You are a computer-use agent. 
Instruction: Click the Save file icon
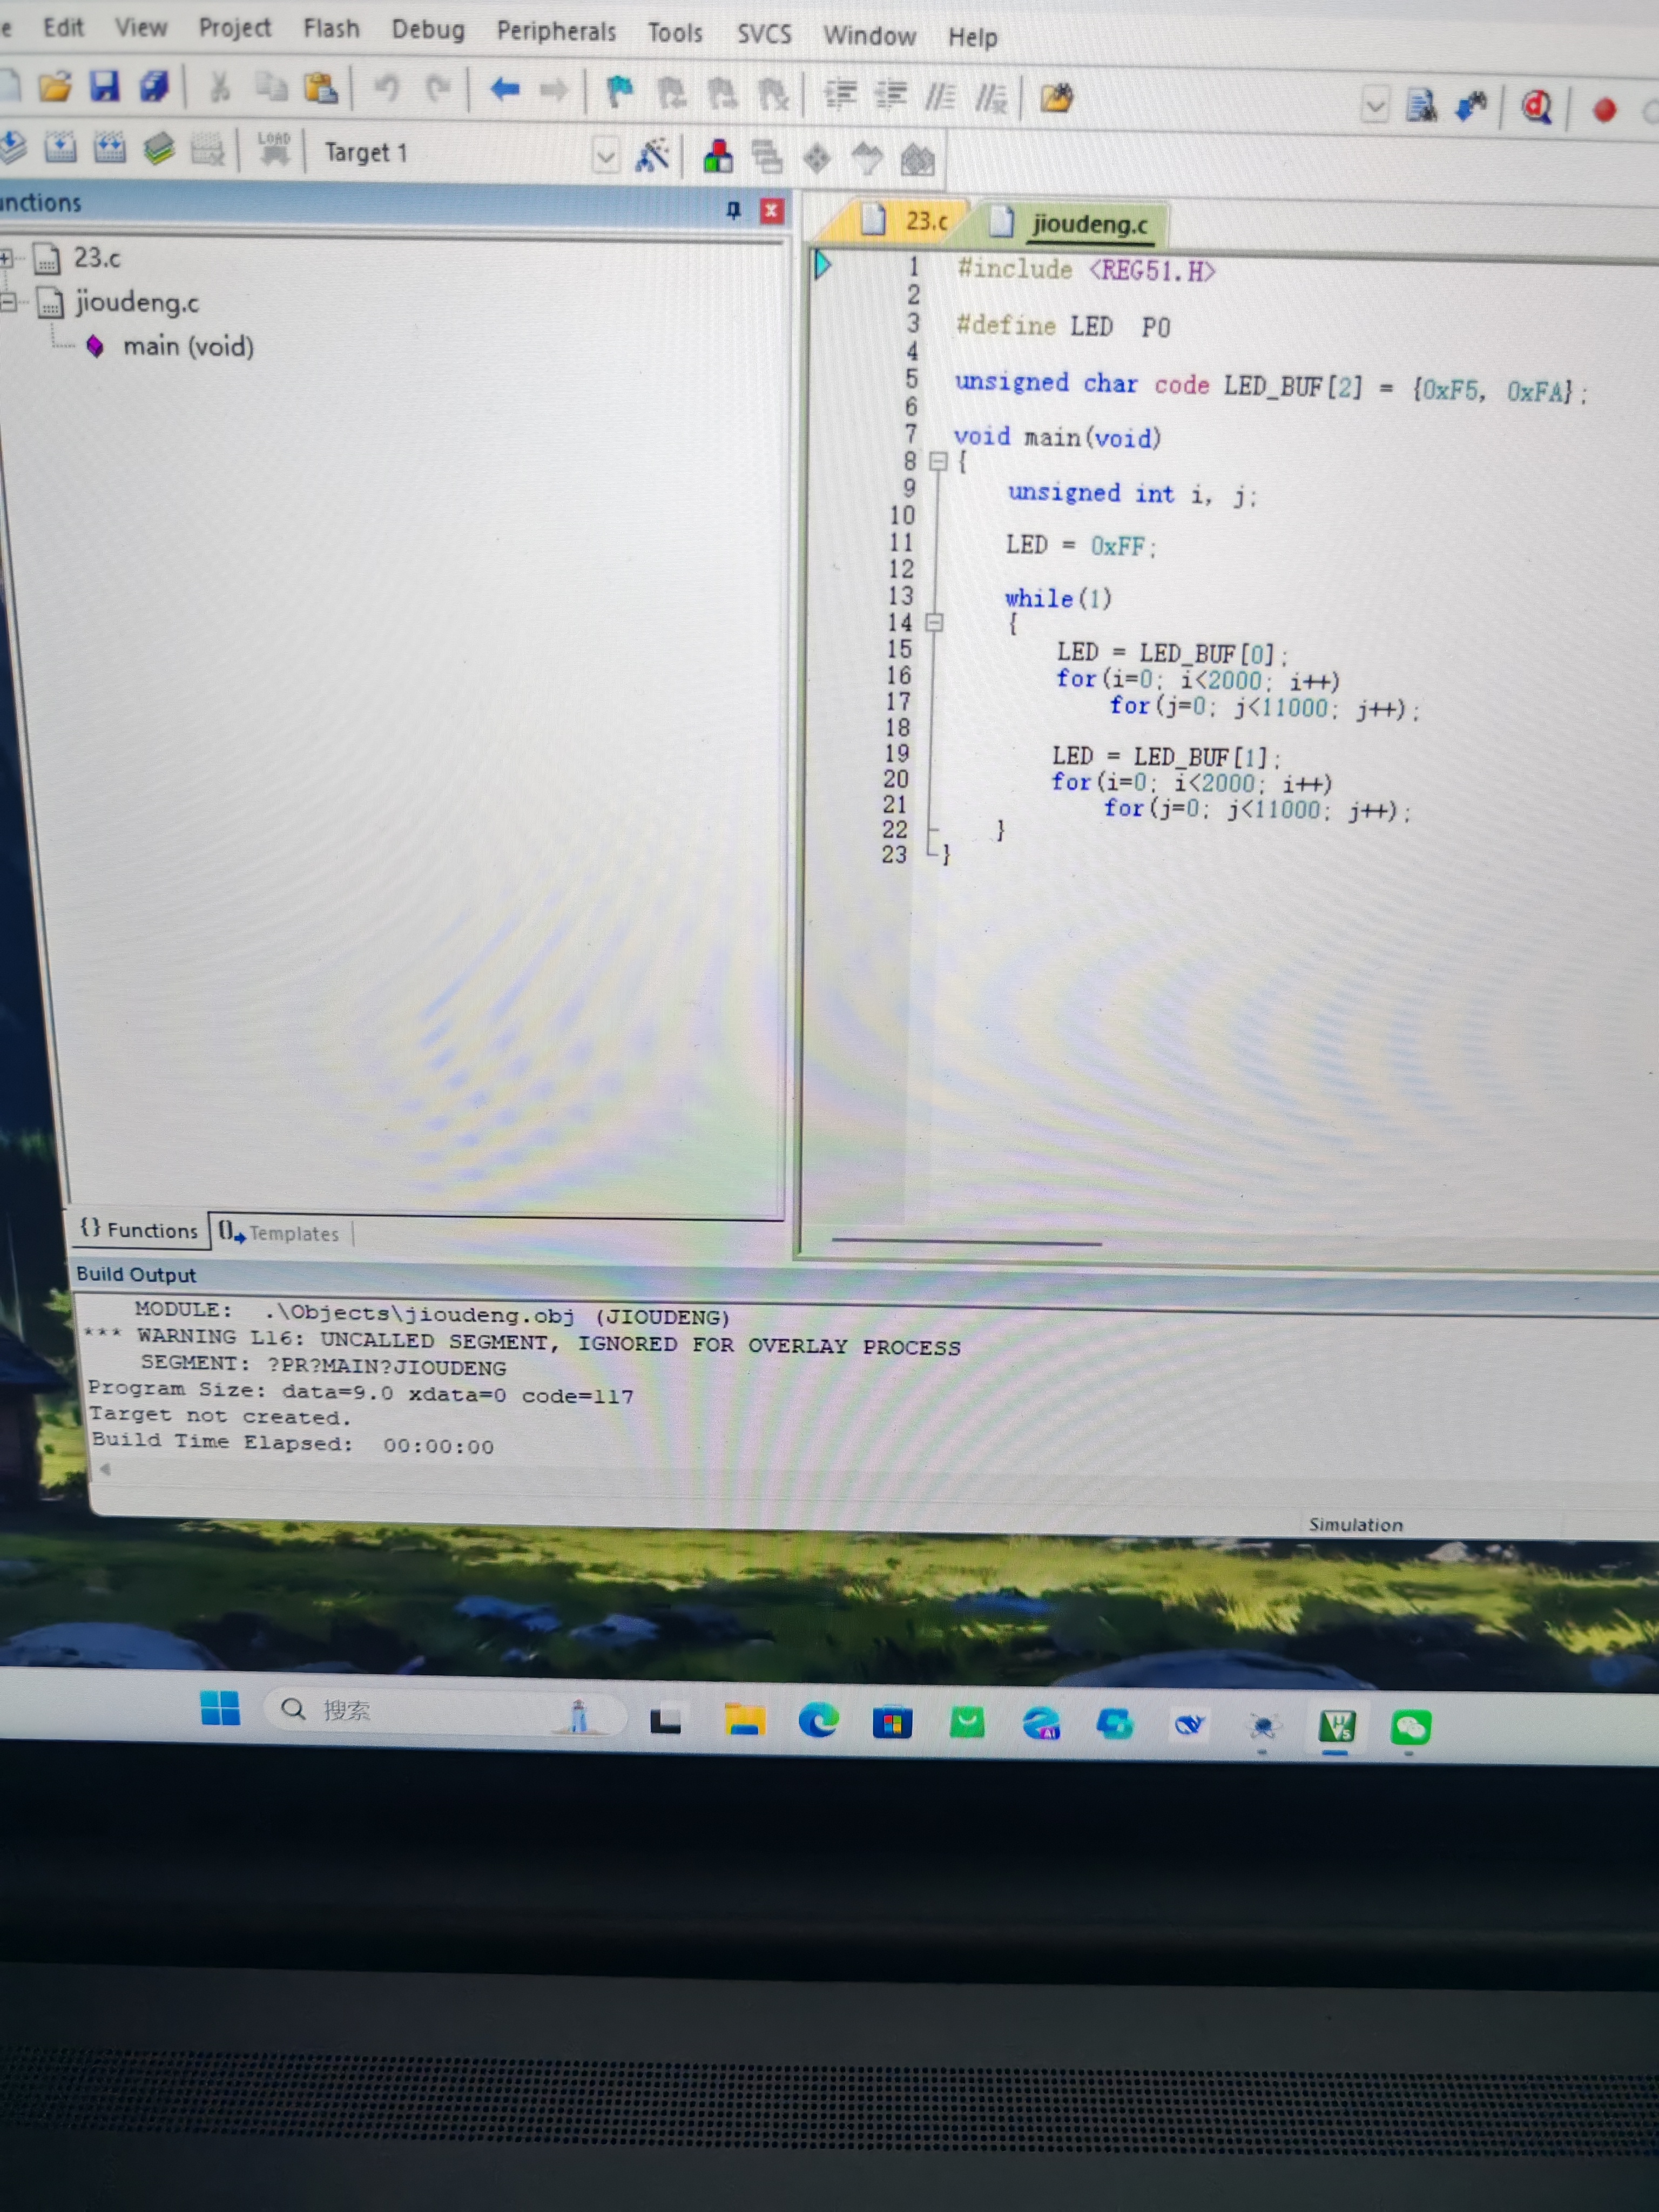(104, 87)
